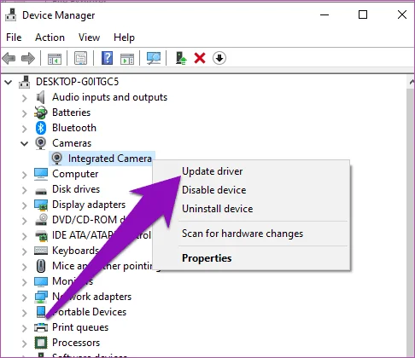This screenshot has height=358, width=415.
Task: Collapse the Cameras category
Action: tap(25, 143)
